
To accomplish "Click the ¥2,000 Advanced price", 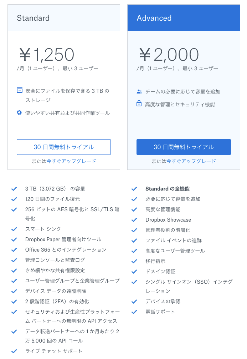I will [169, 55].
